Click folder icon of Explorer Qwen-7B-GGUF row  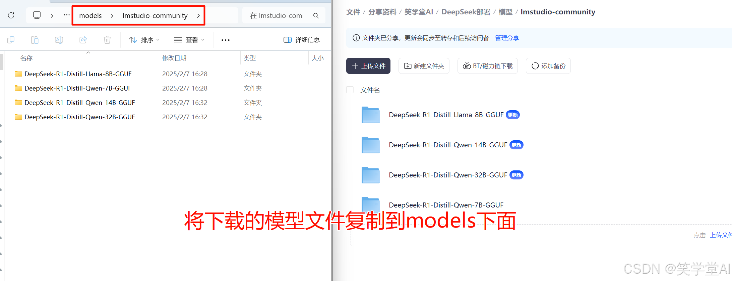coord(18,88)
